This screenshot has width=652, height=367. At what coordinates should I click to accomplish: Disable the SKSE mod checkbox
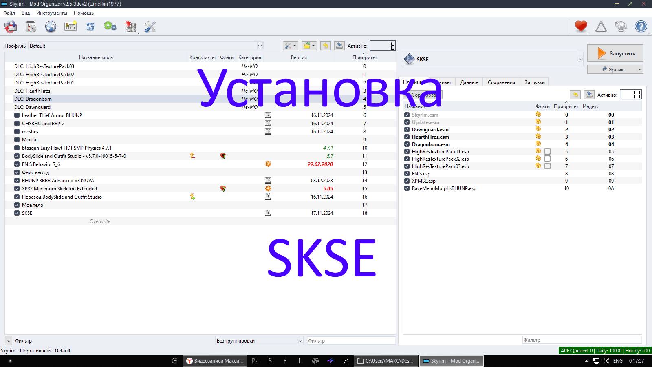pos(17,213)
